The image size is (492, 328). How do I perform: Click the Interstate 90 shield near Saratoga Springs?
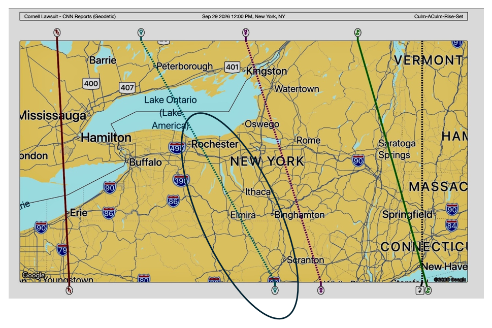click(358, 161)
